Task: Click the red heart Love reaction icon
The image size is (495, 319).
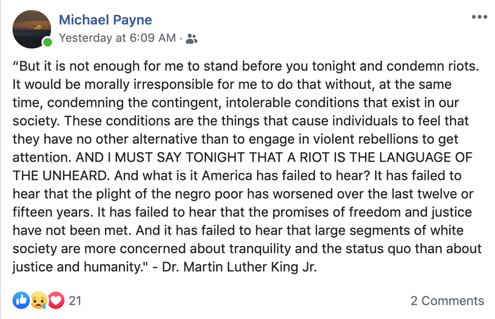Action: coord(56,300)
